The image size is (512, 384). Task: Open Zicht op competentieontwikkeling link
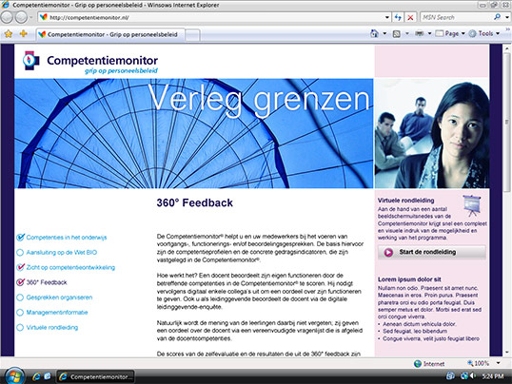click(x=70, y=267)
